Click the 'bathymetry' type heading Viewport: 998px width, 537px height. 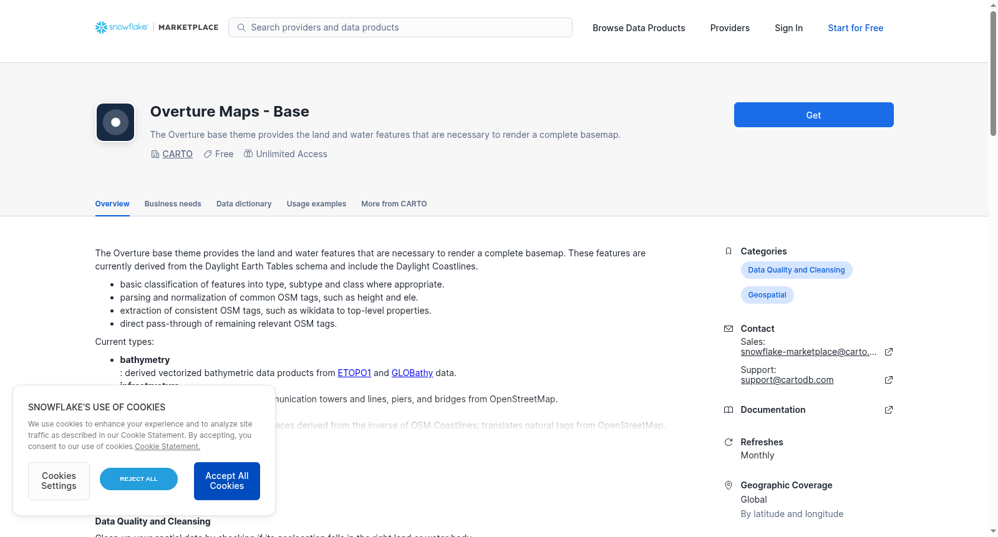[x=145, y=360]
